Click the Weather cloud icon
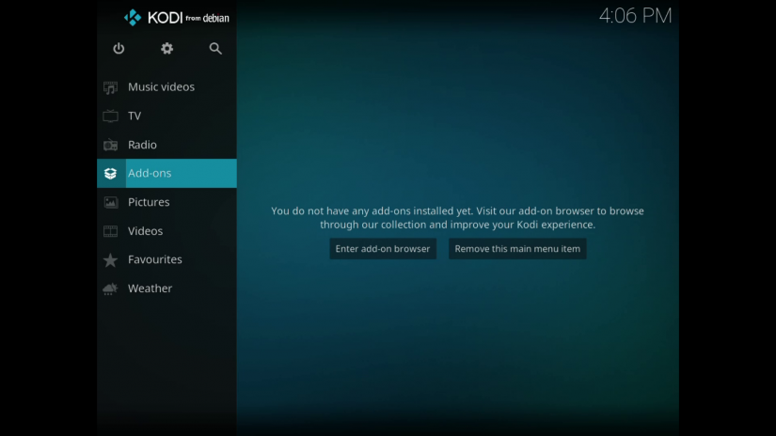Screen dimensions: 776x436 pyautogui.click(x=110, y=288)
